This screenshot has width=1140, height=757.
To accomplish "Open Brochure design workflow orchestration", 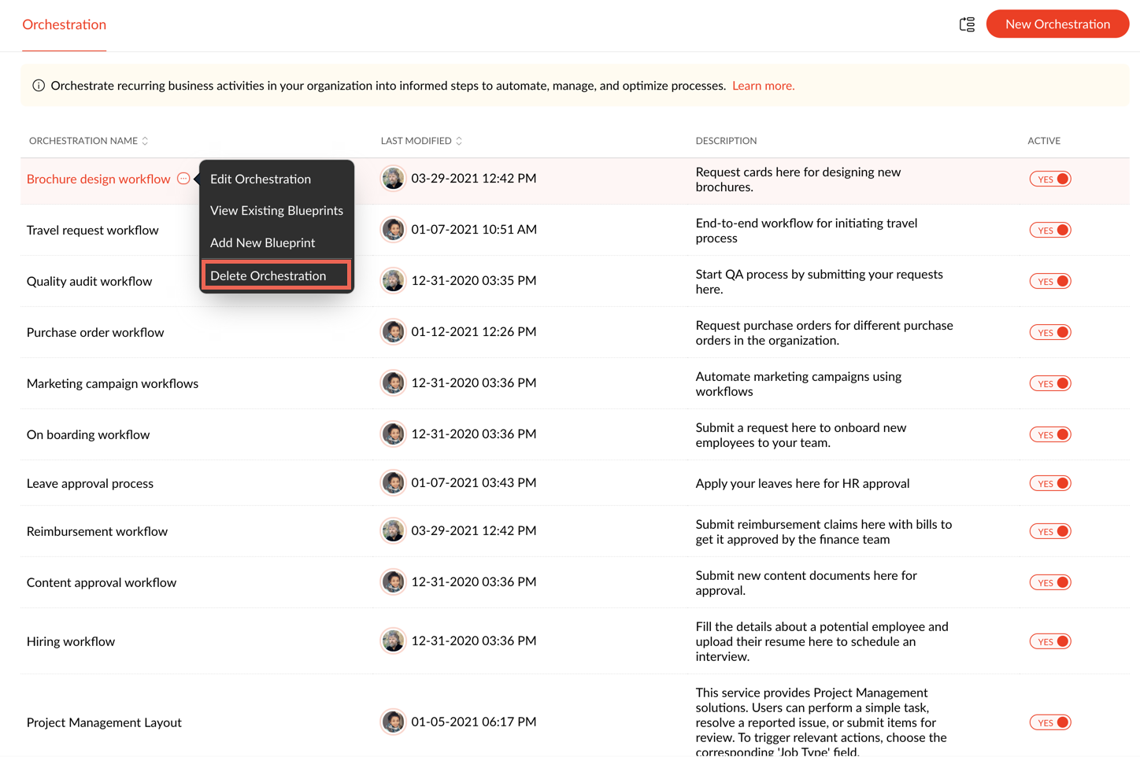I will click(x=98, y=179).
